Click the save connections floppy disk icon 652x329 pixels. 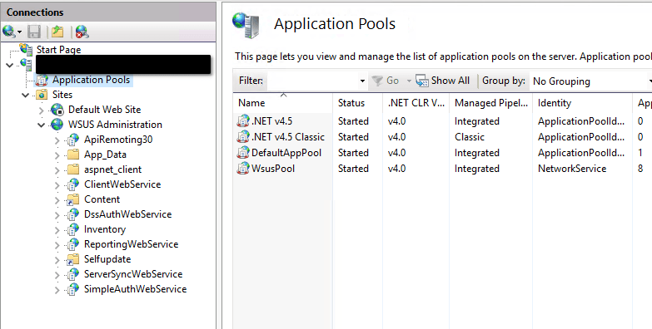(34, 32)
